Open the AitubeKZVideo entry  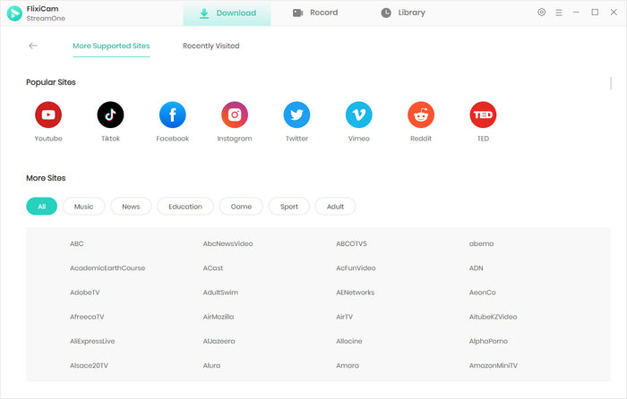click(x=493, y=317)
